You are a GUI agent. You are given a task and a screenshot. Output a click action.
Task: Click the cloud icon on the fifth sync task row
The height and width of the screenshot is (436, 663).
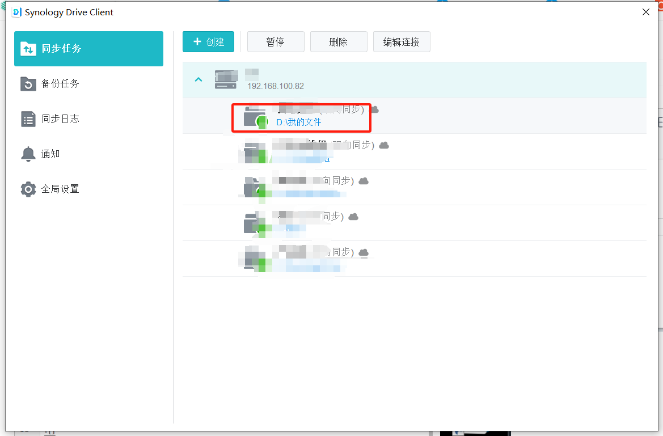(364, 252)
